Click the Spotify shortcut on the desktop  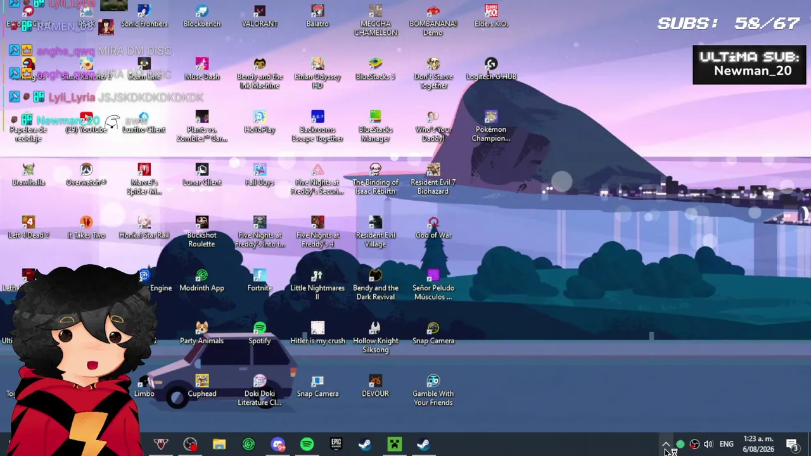(260, 333)
